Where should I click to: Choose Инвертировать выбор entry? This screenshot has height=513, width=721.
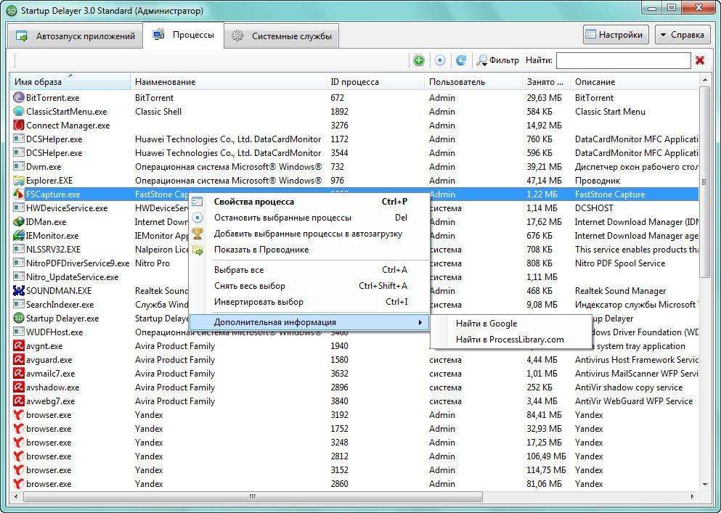tap(309, 302)
